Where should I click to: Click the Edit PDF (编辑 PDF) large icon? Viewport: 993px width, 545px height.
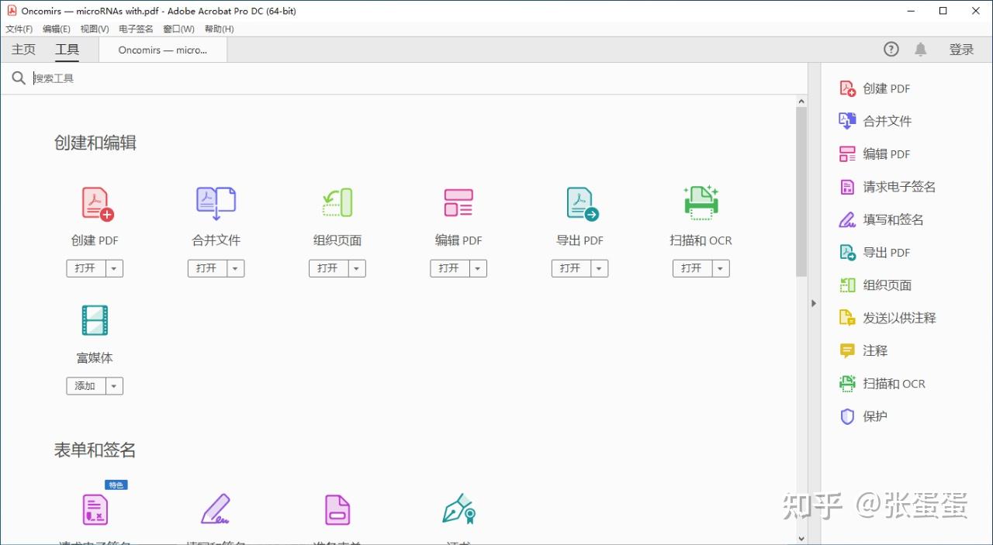pyautogui.click(x=458, y=203)
